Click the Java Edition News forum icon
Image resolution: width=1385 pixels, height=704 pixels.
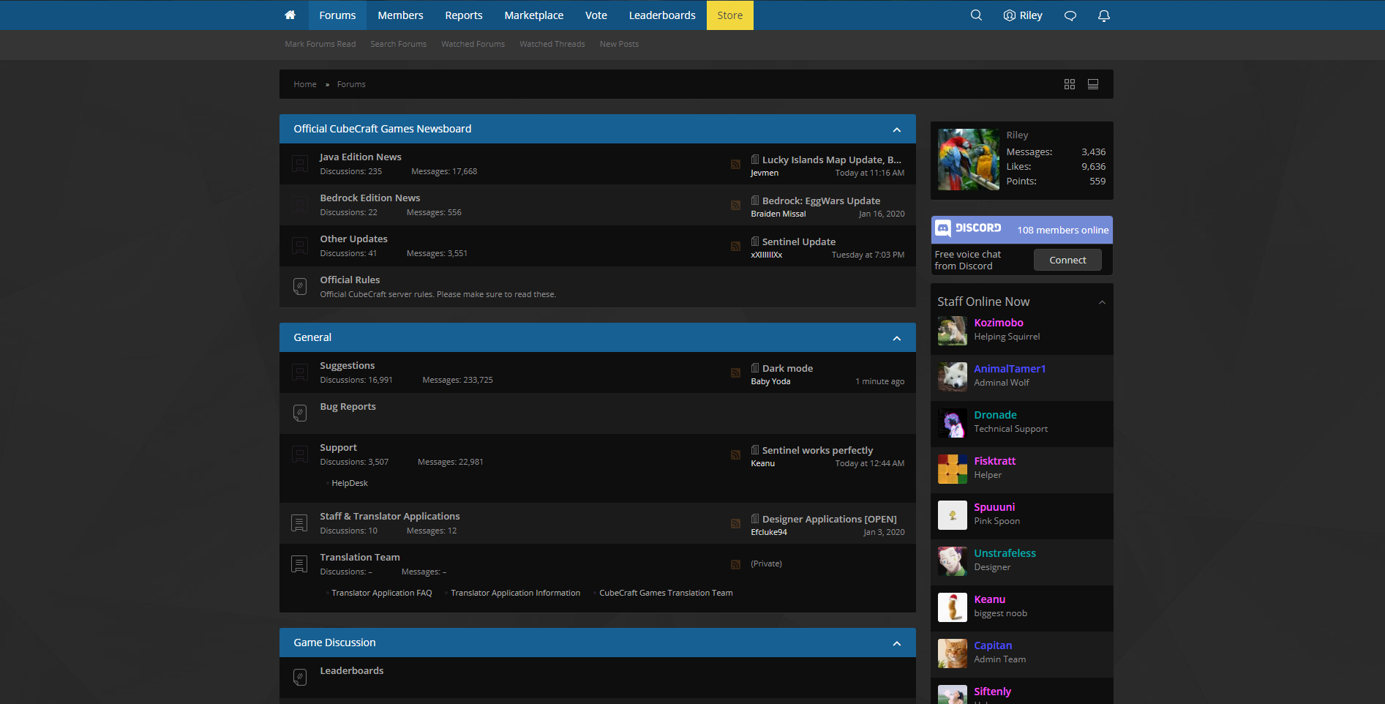point(300,164)
